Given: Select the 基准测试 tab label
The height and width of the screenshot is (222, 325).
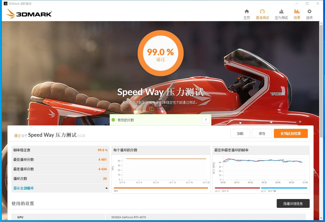Looking at the screenshot, I should pos(262,18).
